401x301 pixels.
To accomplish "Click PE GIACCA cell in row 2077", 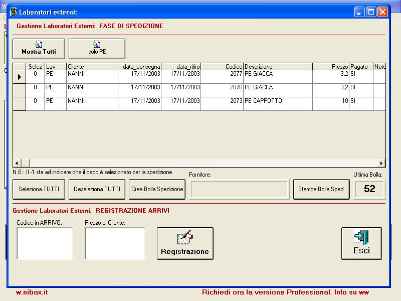I will tap(278, 77).
